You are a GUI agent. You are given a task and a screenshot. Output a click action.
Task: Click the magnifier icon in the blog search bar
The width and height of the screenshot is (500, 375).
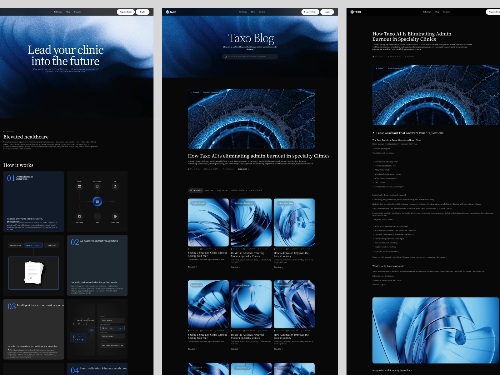[x=226, y=57]
